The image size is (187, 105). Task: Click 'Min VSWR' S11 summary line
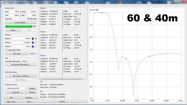[52, 85]
